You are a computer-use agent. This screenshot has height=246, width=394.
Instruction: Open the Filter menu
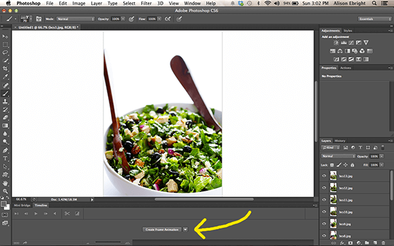coord(146,3)
